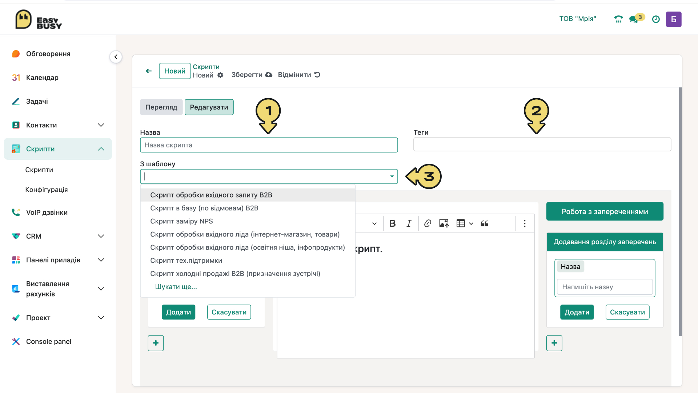The image size is (698, 393).
Task: Choose the освітня ніша, інфопродукти lead script
Action: (248, 247)
